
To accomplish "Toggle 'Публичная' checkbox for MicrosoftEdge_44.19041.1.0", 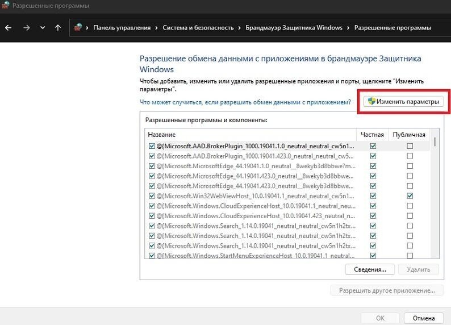I will pyautogui.click(x=410, y=166).
